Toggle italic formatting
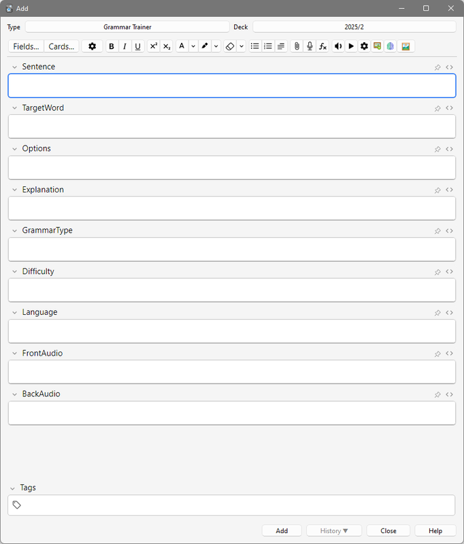Image resolution: width=464 pixels, height=544 pixels. click(x=125, y=46)
